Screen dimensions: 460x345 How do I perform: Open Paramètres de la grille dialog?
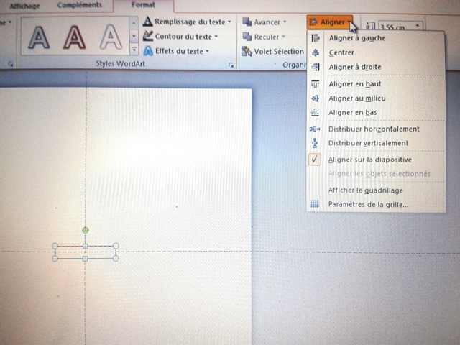click(367, 205)
